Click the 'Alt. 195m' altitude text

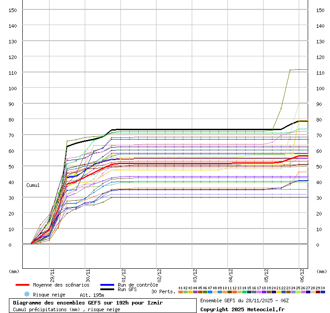[x=92, y=295]
